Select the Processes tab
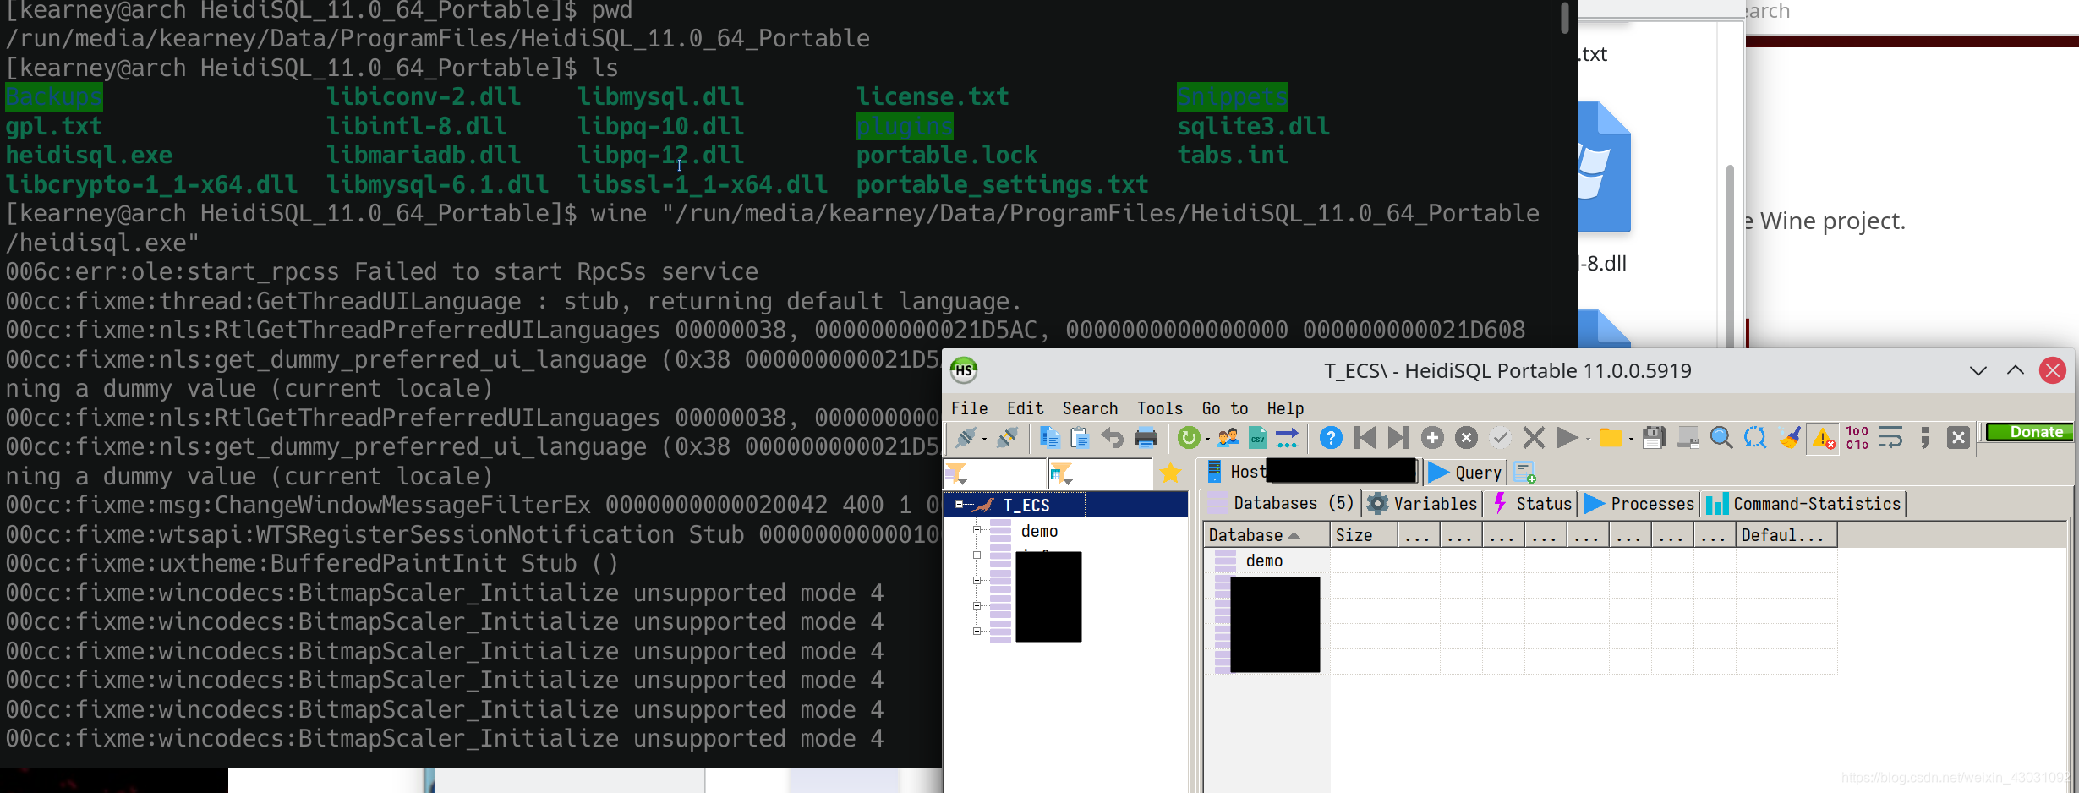 1639,503
